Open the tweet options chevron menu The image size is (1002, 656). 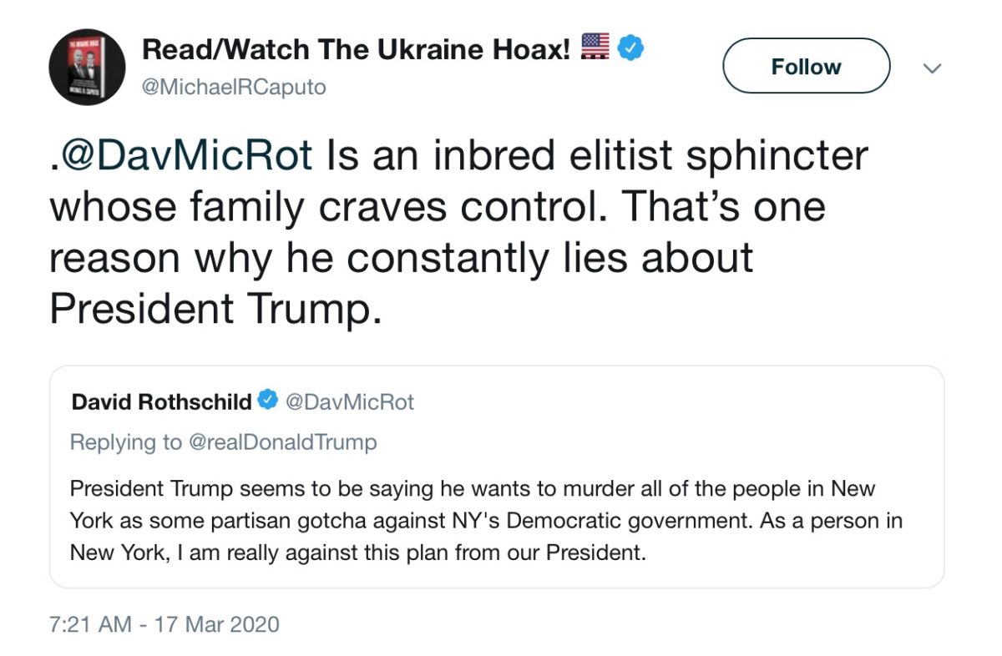coord(933,68)
